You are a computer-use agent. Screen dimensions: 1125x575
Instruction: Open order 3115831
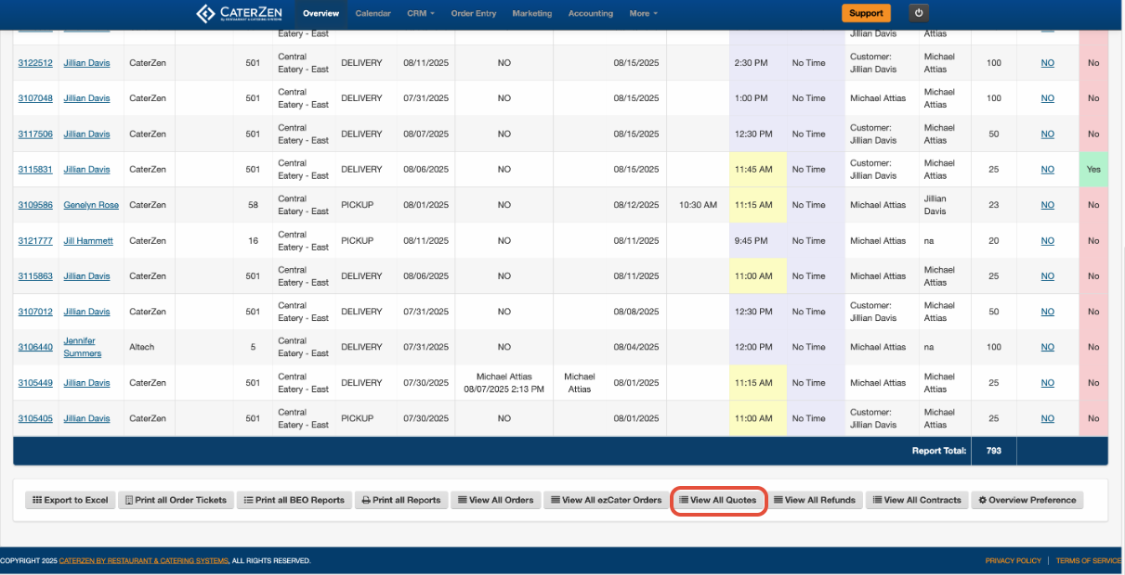[x=35, y=170]
